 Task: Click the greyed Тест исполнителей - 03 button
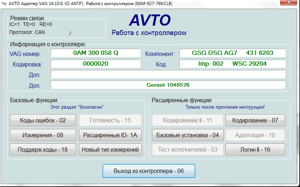point(188,149)
